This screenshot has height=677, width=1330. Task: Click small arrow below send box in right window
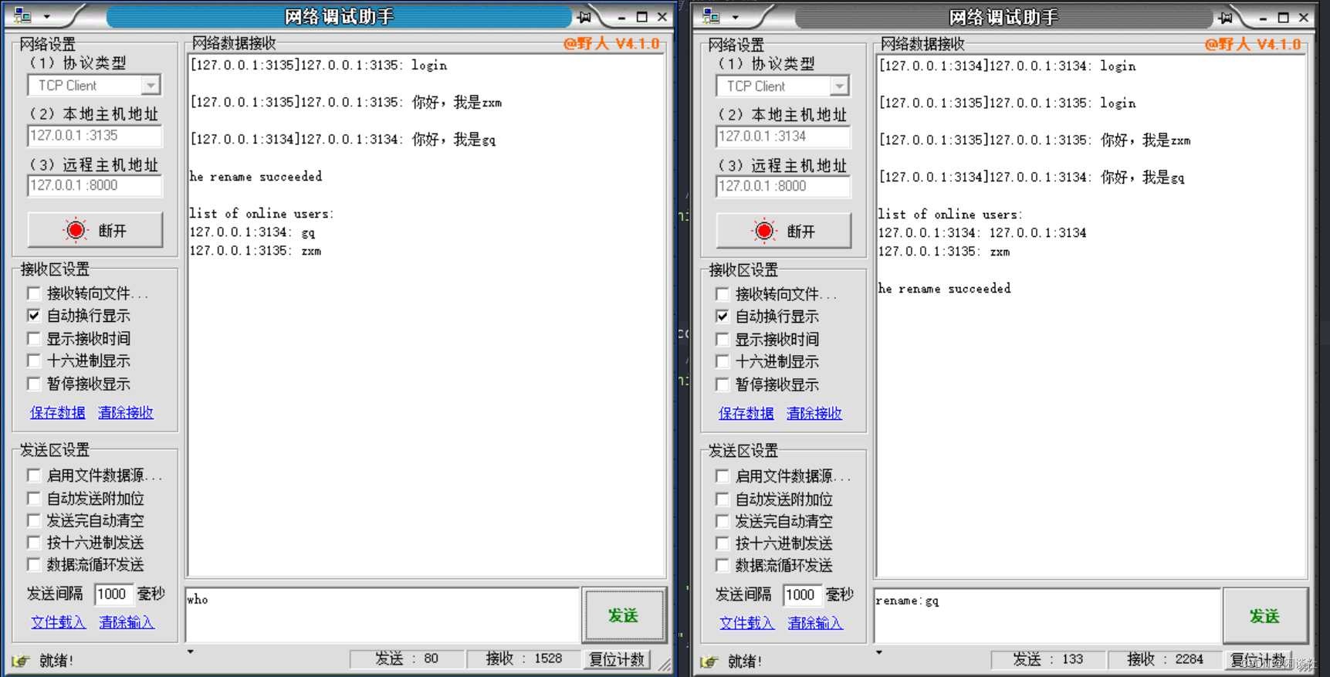pyautogui.click(x=878, y=653)
